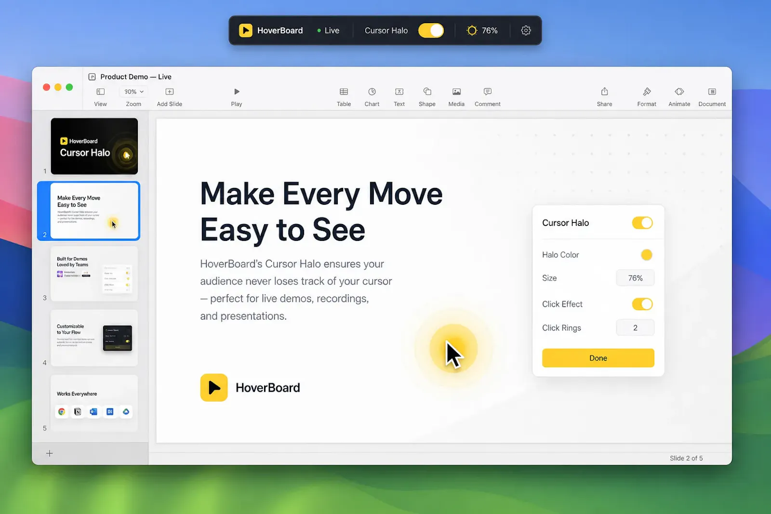Pick the yellow Halo Color swatch
Viewport: 771px width, 514px height.
tap(647, 255)
